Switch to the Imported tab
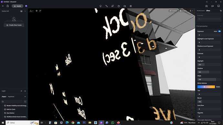Image resolution: width=223 pixels, height=125 pixels. (11, 97)
